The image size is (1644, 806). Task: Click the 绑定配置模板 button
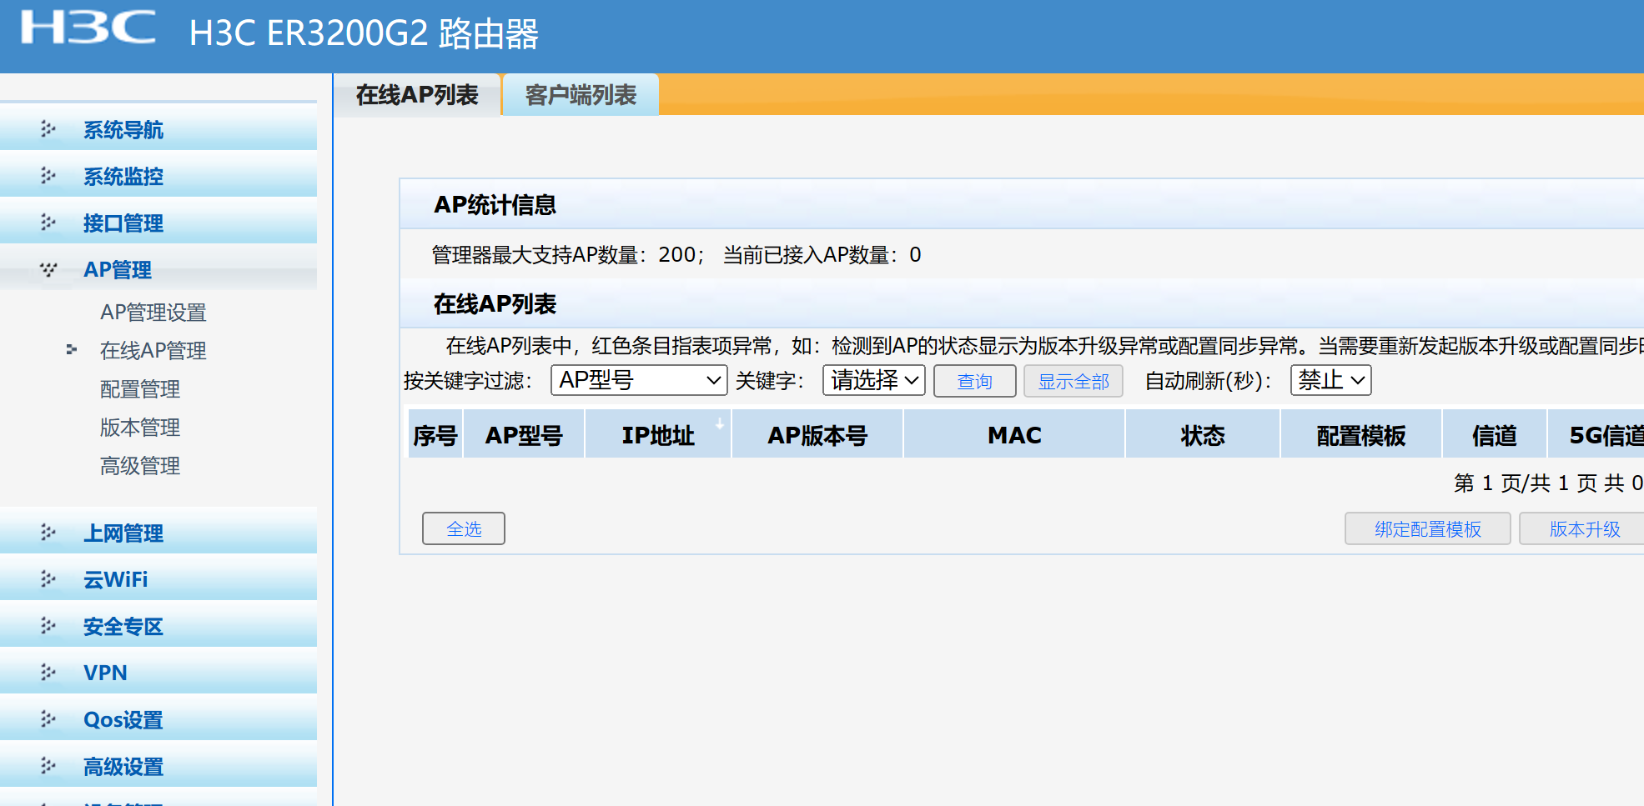point(1428,528)
